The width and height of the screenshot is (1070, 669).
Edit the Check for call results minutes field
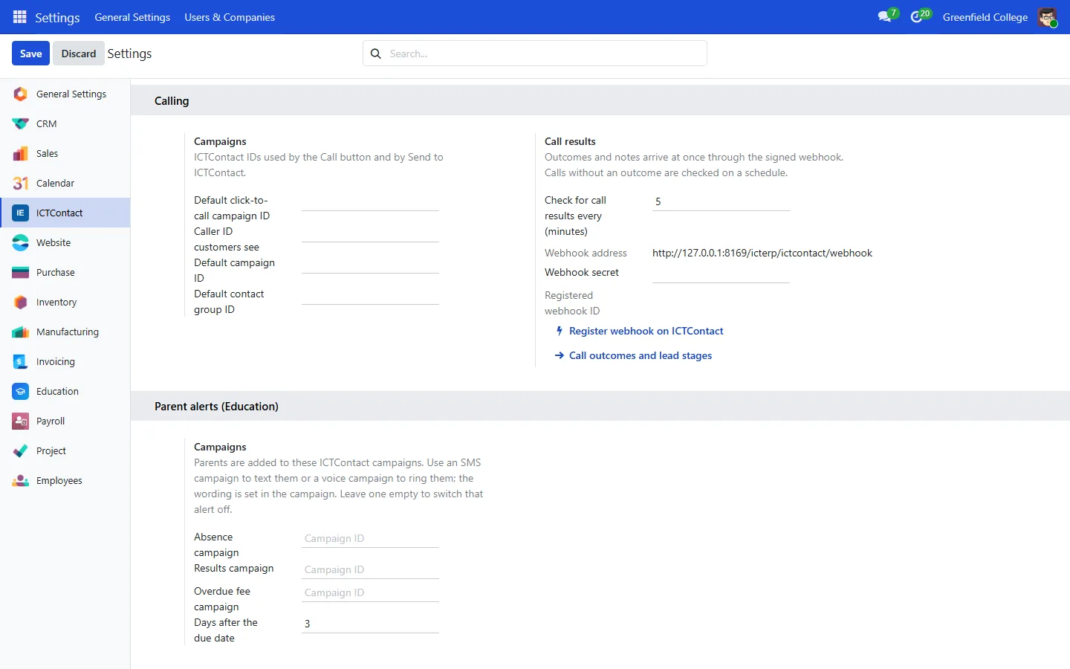coord(721,201)
